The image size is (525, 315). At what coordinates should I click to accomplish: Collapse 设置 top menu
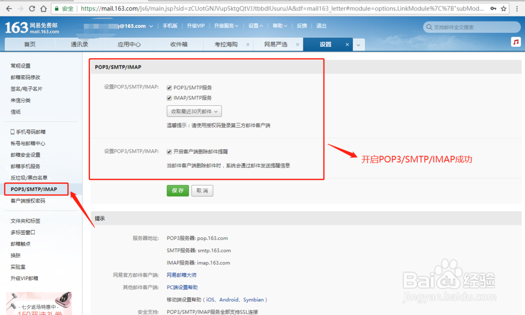256,26
